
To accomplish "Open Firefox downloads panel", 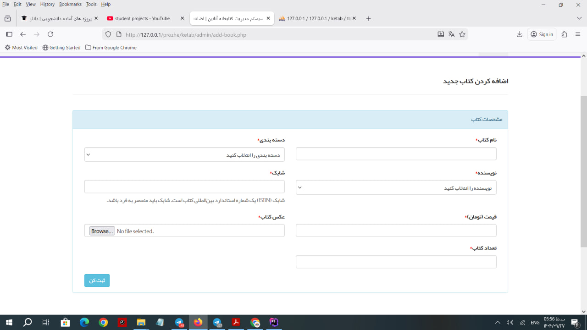I will click(520, 34).
